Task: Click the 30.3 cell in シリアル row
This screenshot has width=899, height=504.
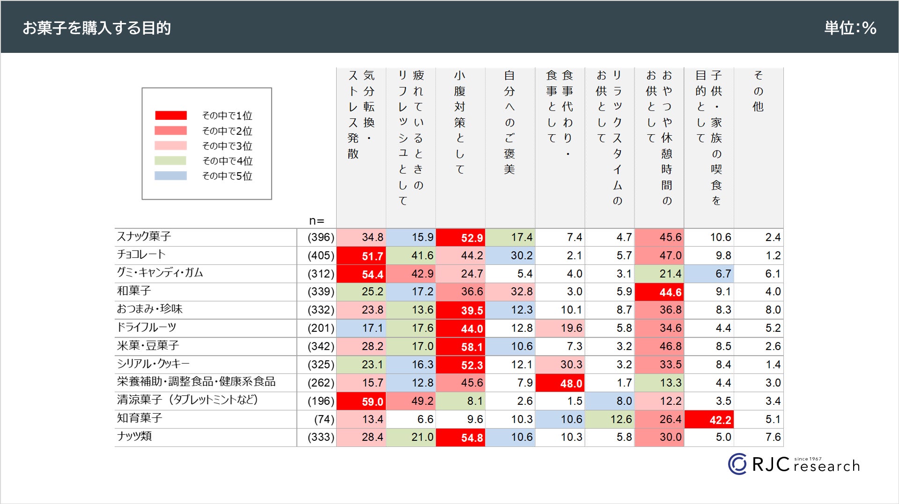Action: [560, 365]
